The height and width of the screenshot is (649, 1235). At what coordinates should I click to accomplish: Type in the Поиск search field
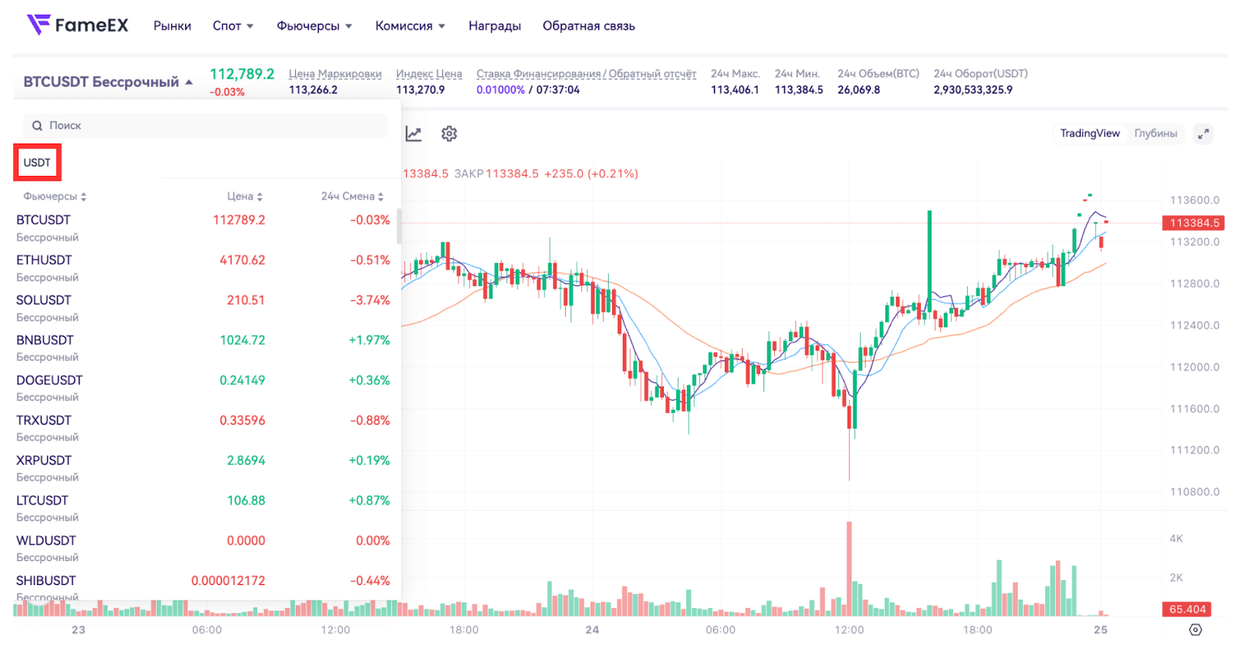tap(216, 126)
